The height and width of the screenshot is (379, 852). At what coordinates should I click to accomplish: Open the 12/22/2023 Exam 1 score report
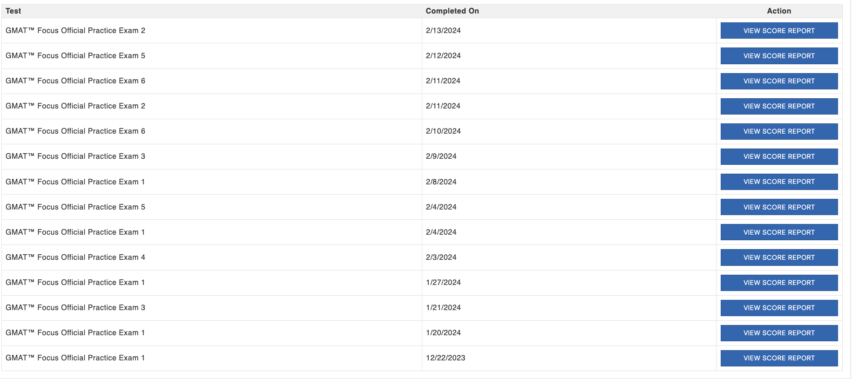tap(779, 358)
